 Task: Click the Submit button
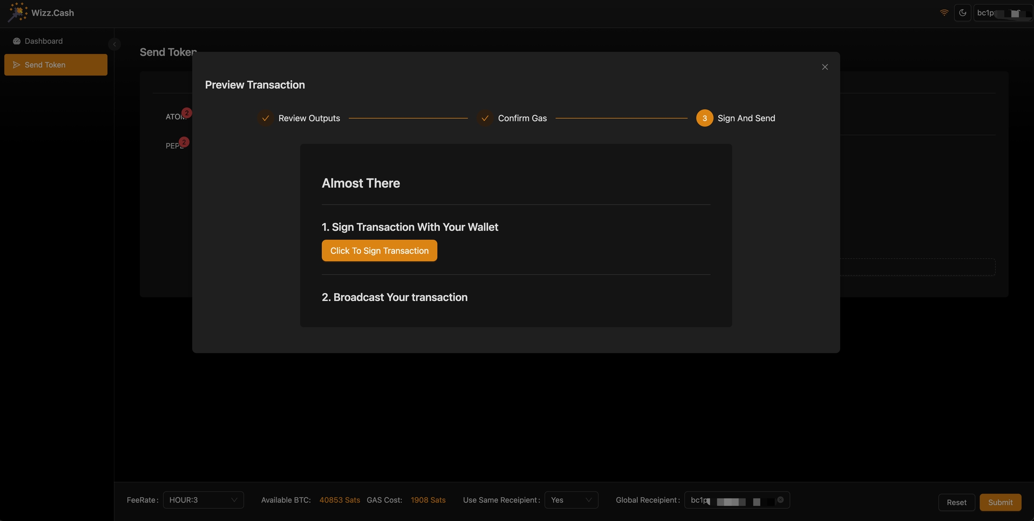1000,502
